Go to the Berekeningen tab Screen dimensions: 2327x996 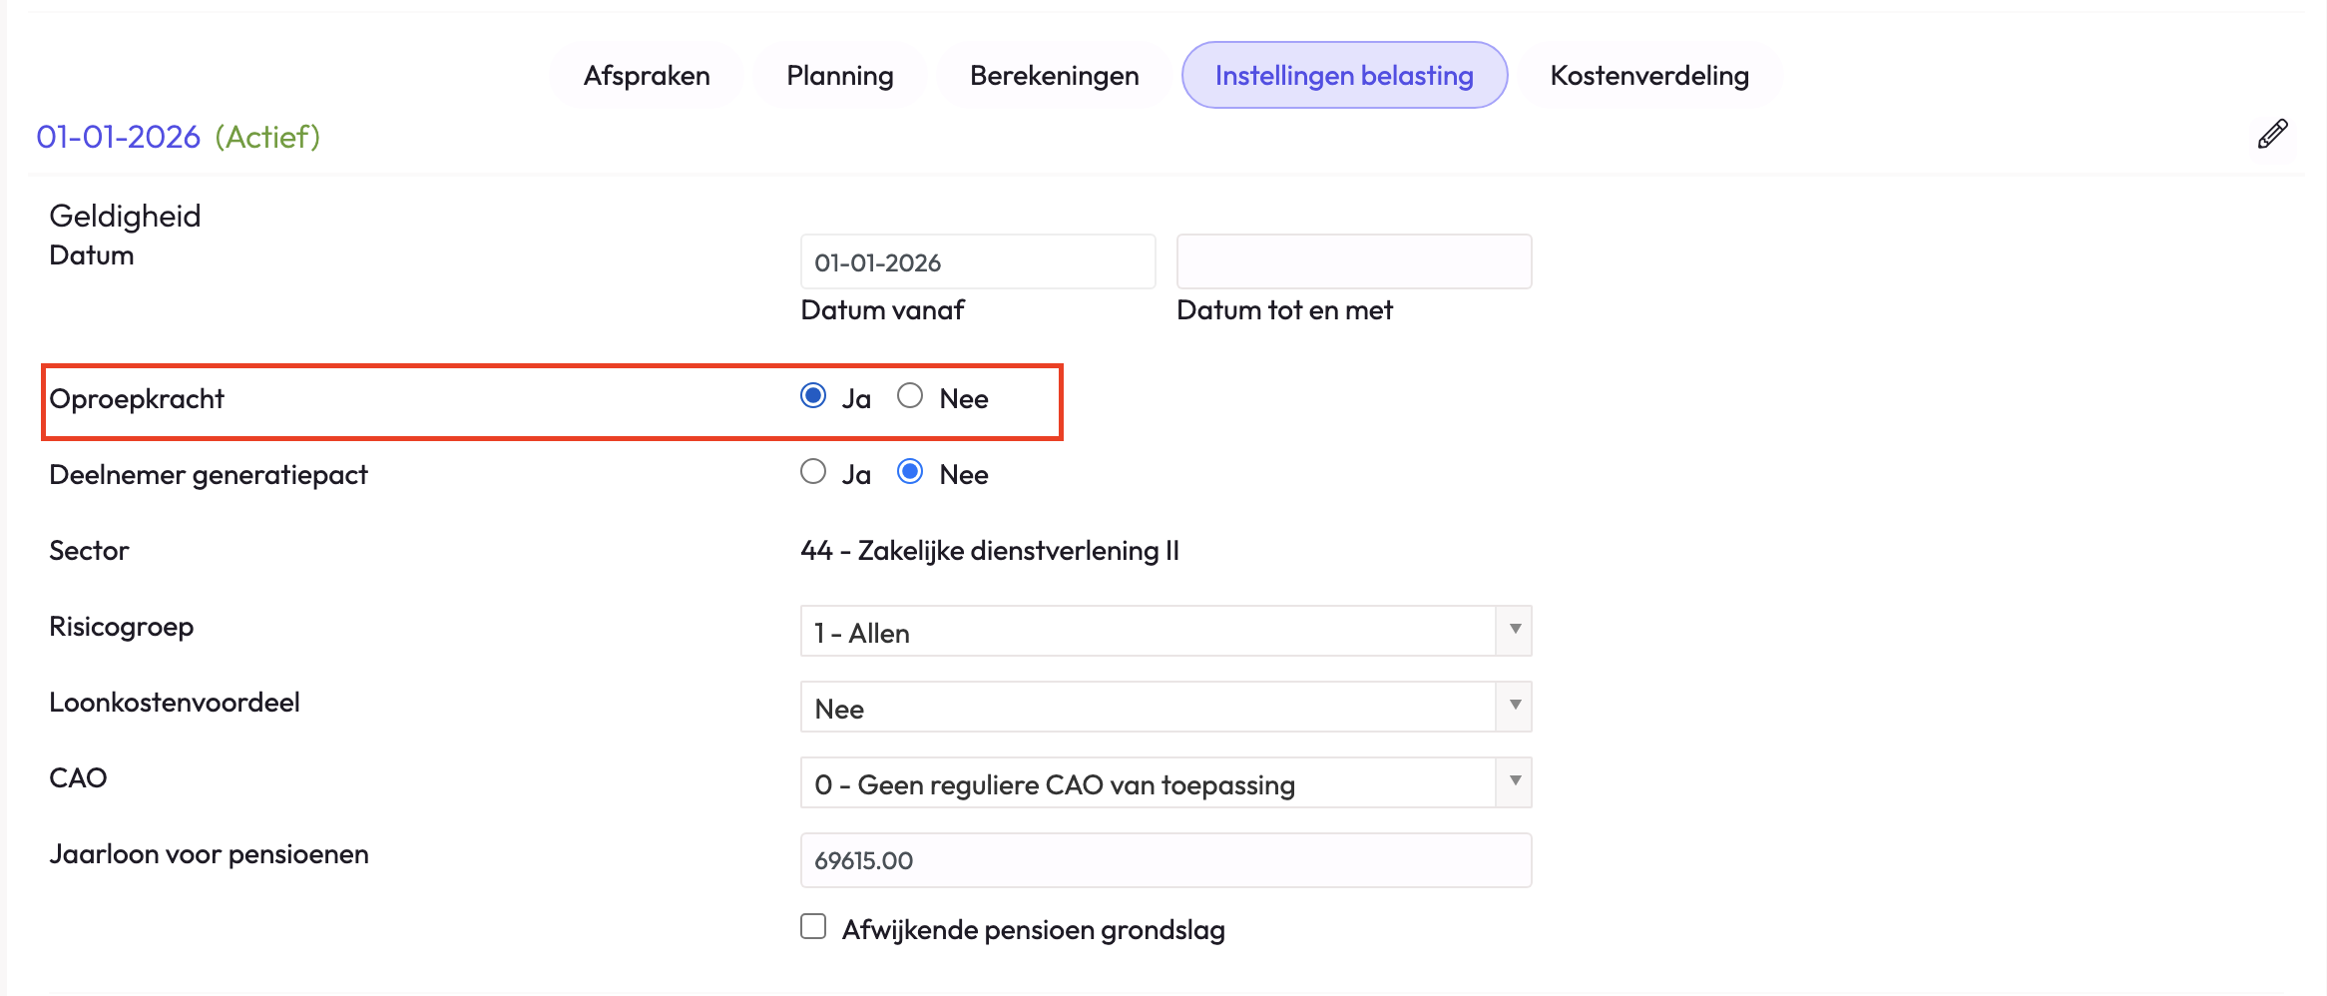(x=1054, y=76)
